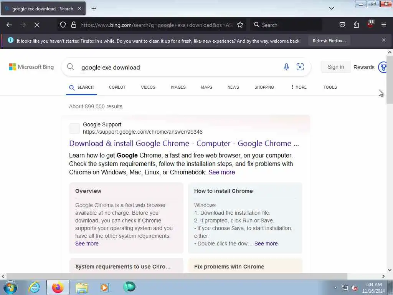
Task: Dismiss the Refresh Firefox notification bar
Action: pyautogui.click(x=384, y=40)
